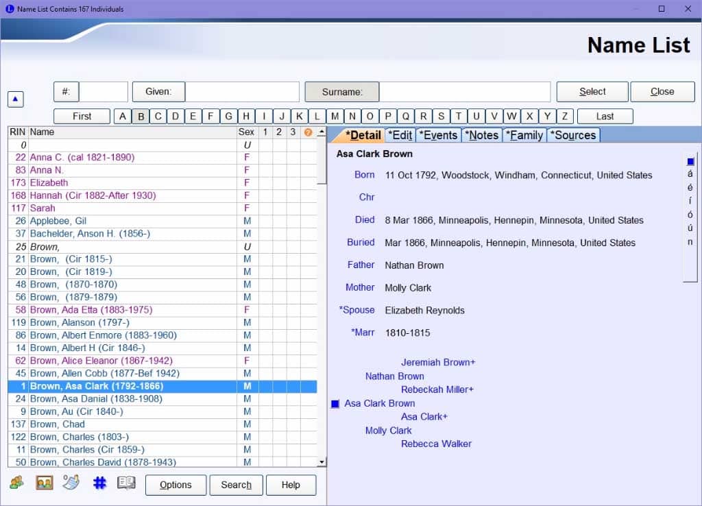Click the orange question mark column icon
The image size is (702, 506).
(308, 132)
